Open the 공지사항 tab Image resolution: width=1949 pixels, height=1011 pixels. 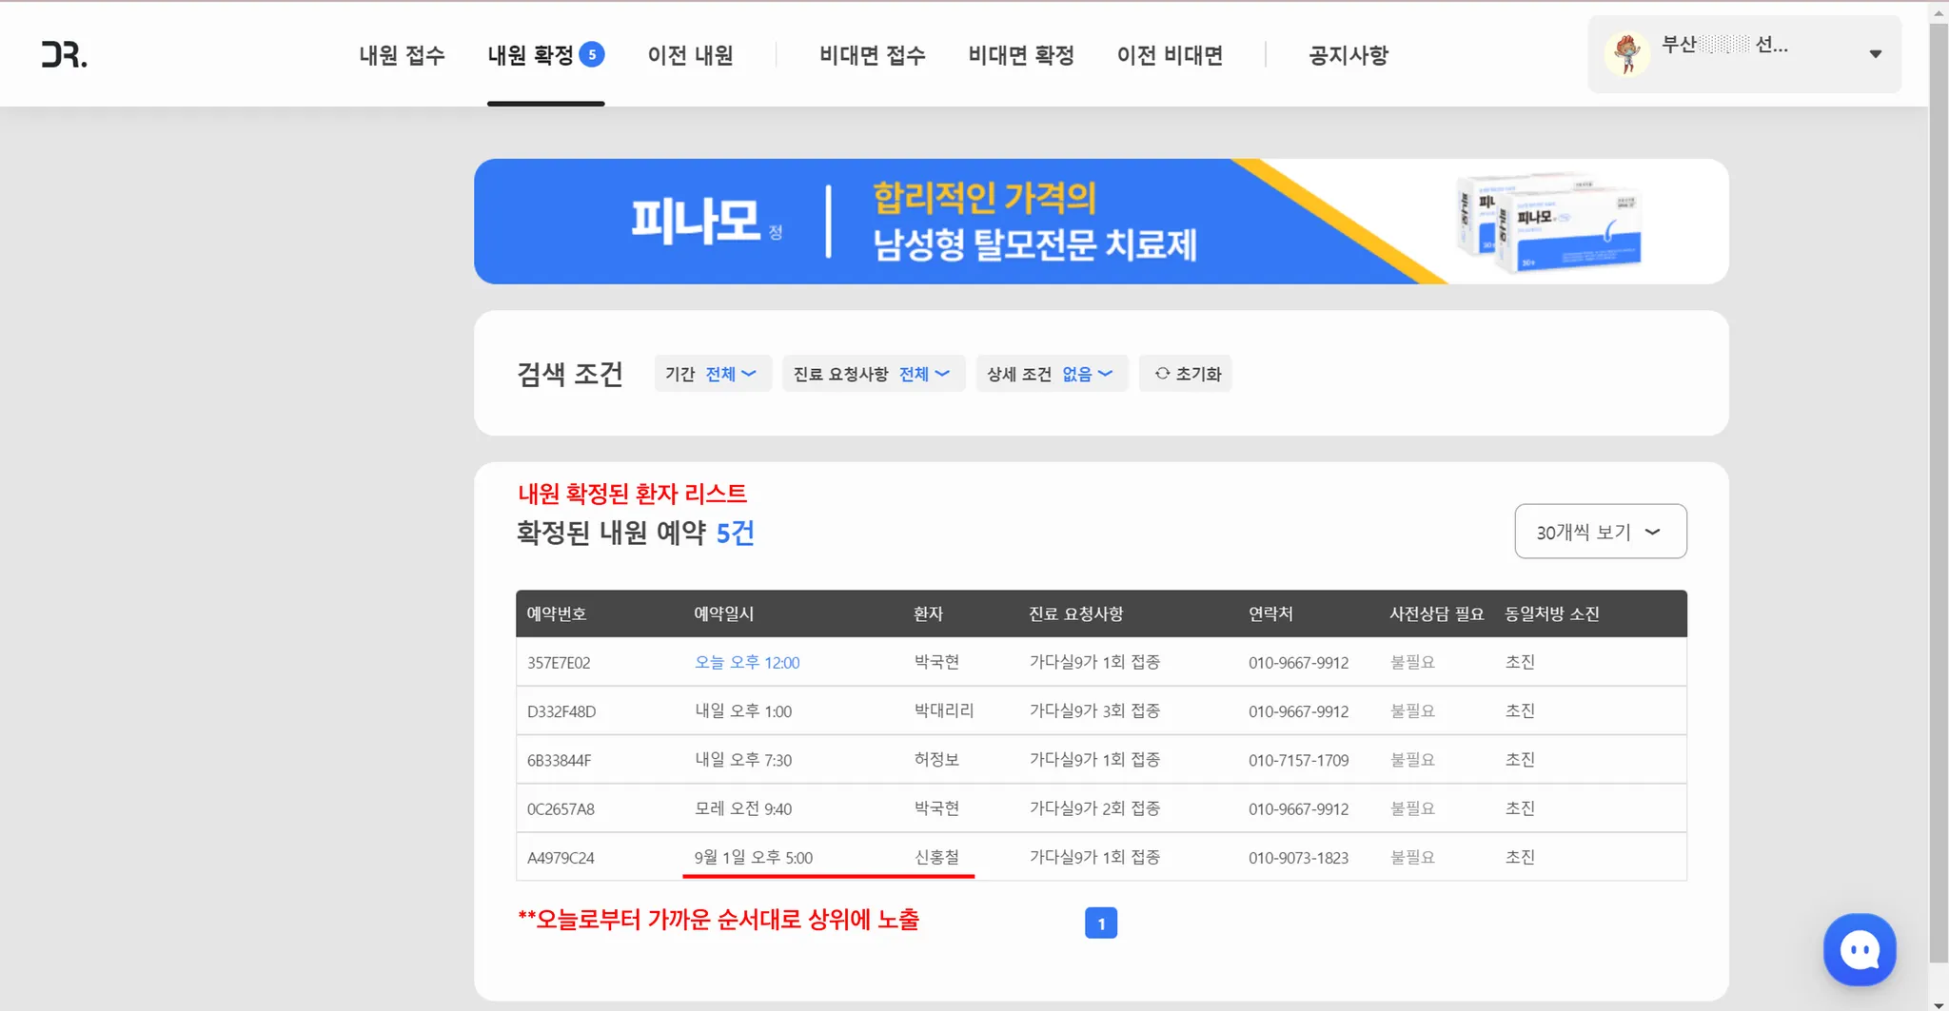pos(1349,55)
